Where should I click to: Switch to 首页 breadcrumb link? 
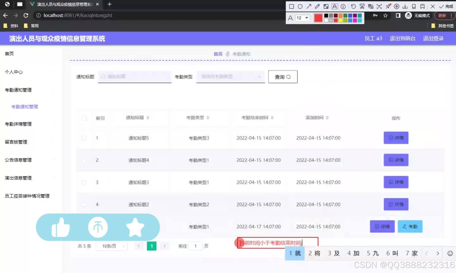pos(218,54)
